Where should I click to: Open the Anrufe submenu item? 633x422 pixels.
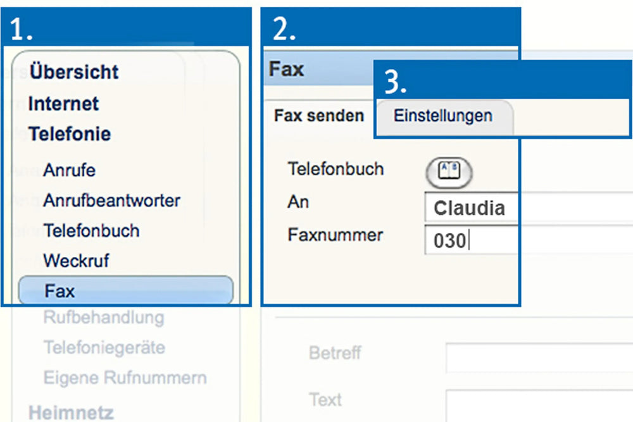pos(69,170)
